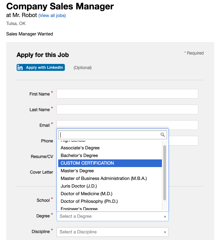Click the Select a Degree field
Viewport: 217px width, 240px height.
(x=113, y=216)
